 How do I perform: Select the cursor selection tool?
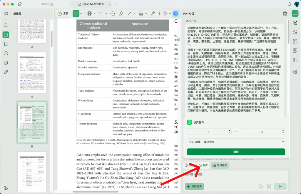pyautogui.click(x=76, y=14)
